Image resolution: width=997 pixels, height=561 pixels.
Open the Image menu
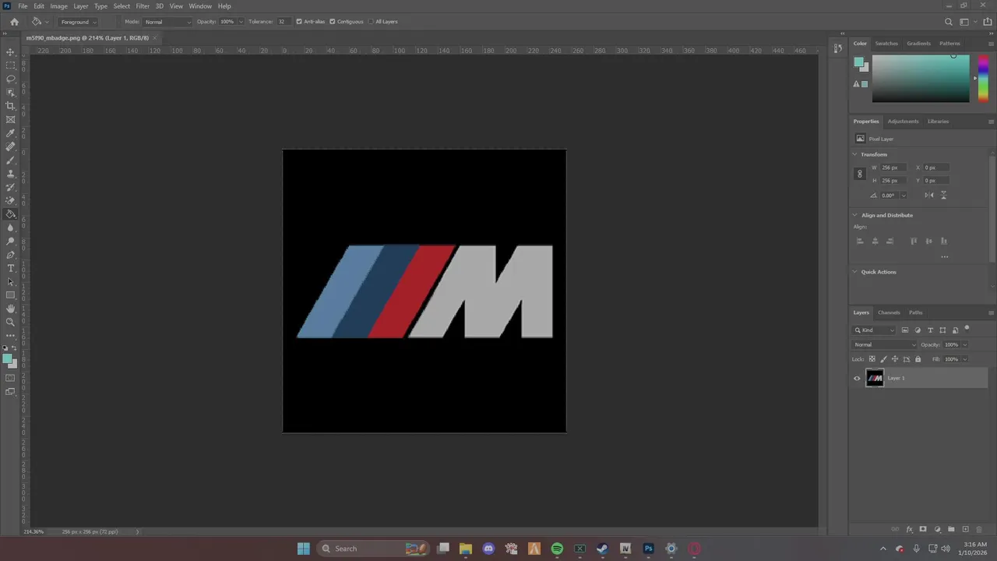pos(58,6)
